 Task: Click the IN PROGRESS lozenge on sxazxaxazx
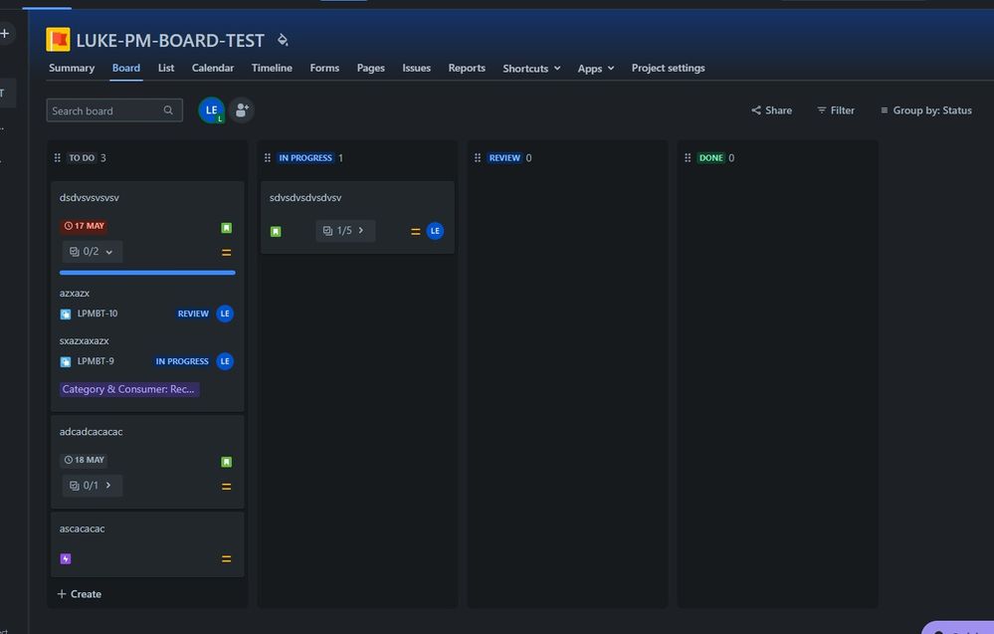click(x=182, y=361)
